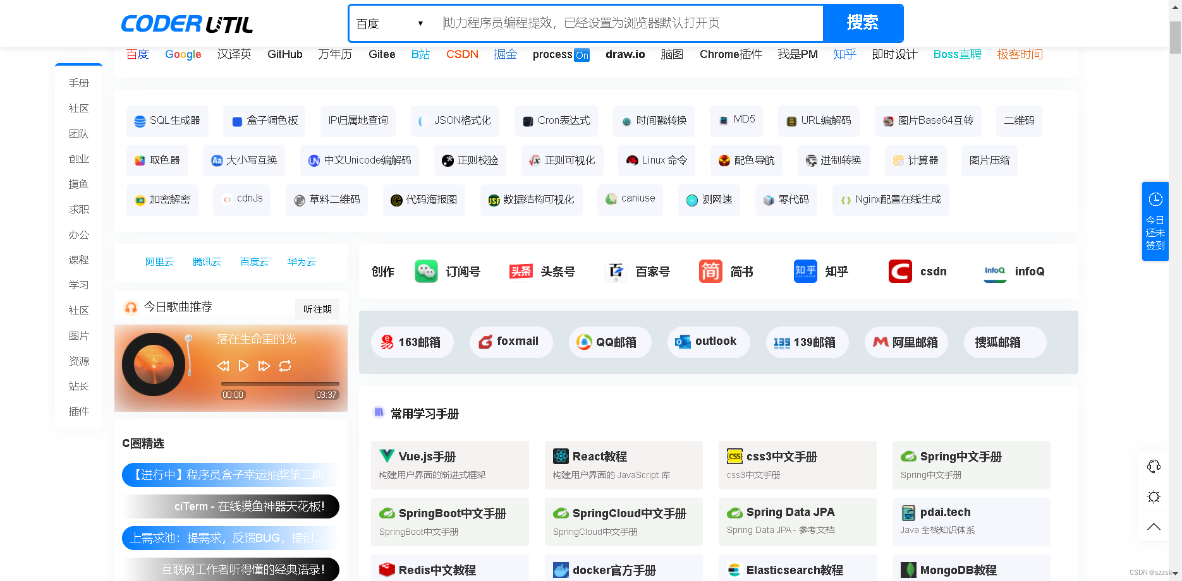This screenshot has width=1182, height=581.
Task: Select 手册 in left sidebar
Action: coord(79,83)
